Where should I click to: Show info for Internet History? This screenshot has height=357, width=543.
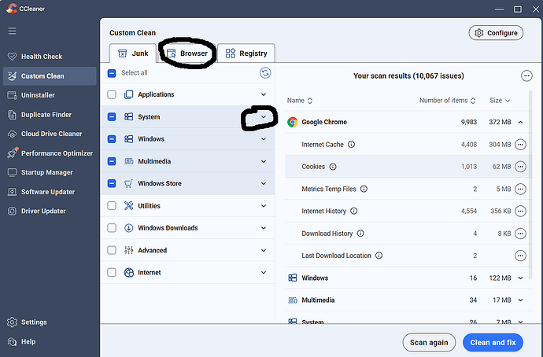coord(353,211)
